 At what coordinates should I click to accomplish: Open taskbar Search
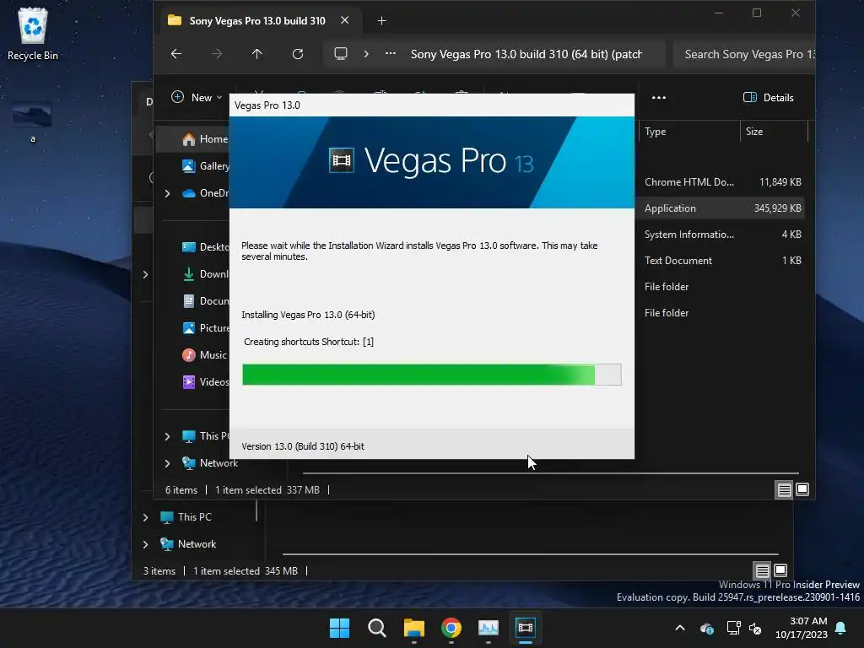point(377,628)
